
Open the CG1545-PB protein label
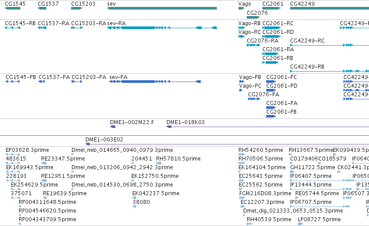[21, 77]
